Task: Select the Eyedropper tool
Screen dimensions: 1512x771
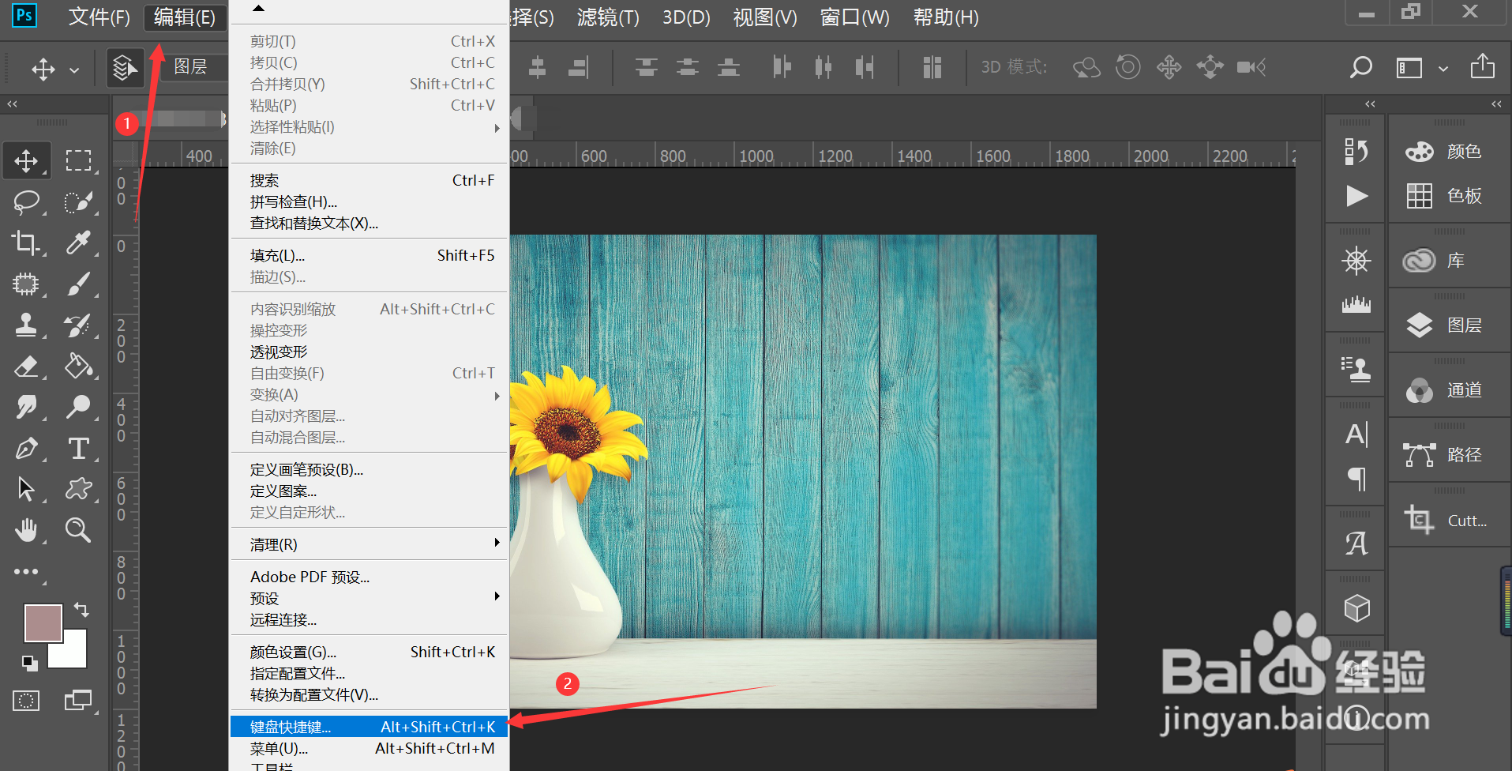Action: point(78,243)
